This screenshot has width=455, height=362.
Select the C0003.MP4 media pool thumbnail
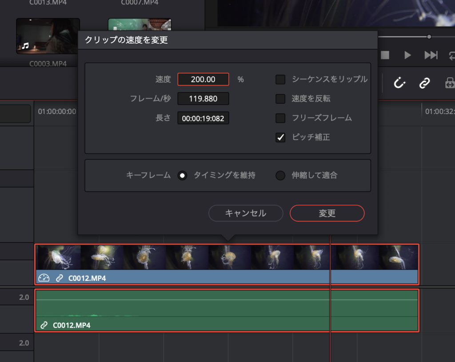[x=48, y=36]
